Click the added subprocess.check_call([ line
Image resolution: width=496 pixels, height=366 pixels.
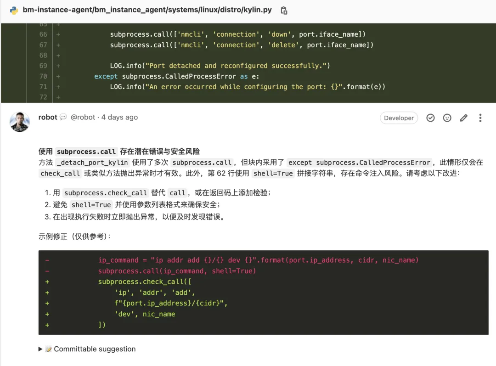point(145,282)
